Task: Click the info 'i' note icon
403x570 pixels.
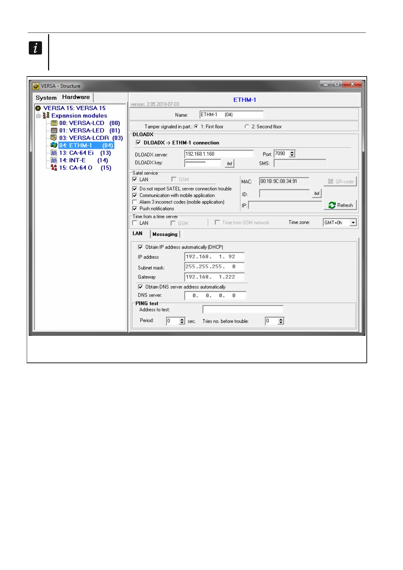Action: (x=35, y=48)
